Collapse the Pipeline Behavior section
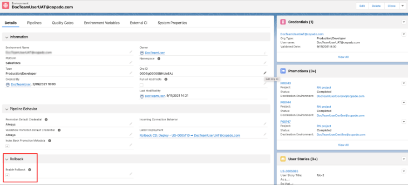 coord(7,109)
